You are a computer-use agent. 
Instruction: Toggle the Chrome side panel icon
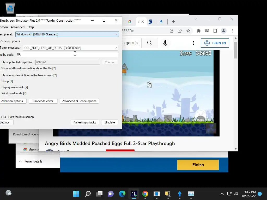click(215, 31)
